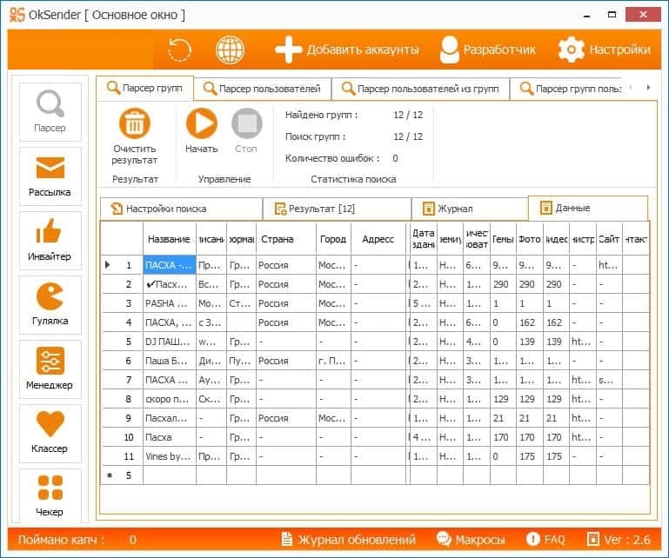Click Добавить аккаунты plus button
This screenshot has width=669, height=558.
[x=347, y=50]
